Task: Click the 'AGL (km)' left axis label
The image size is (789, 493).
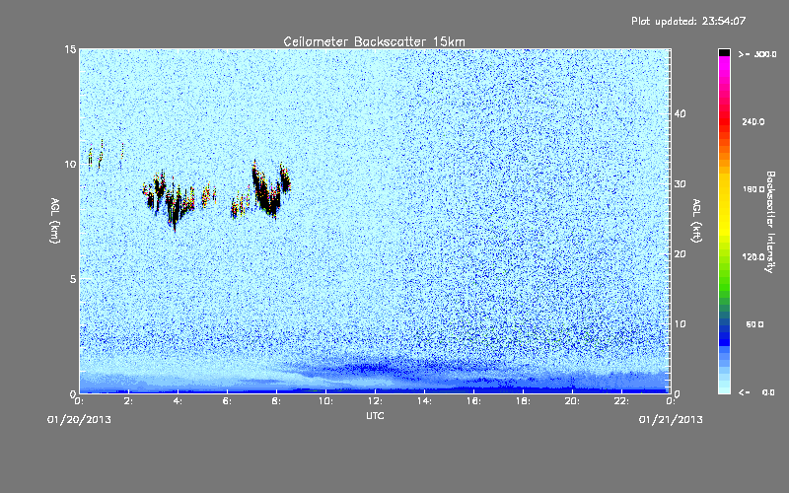Action: [55, 221]
